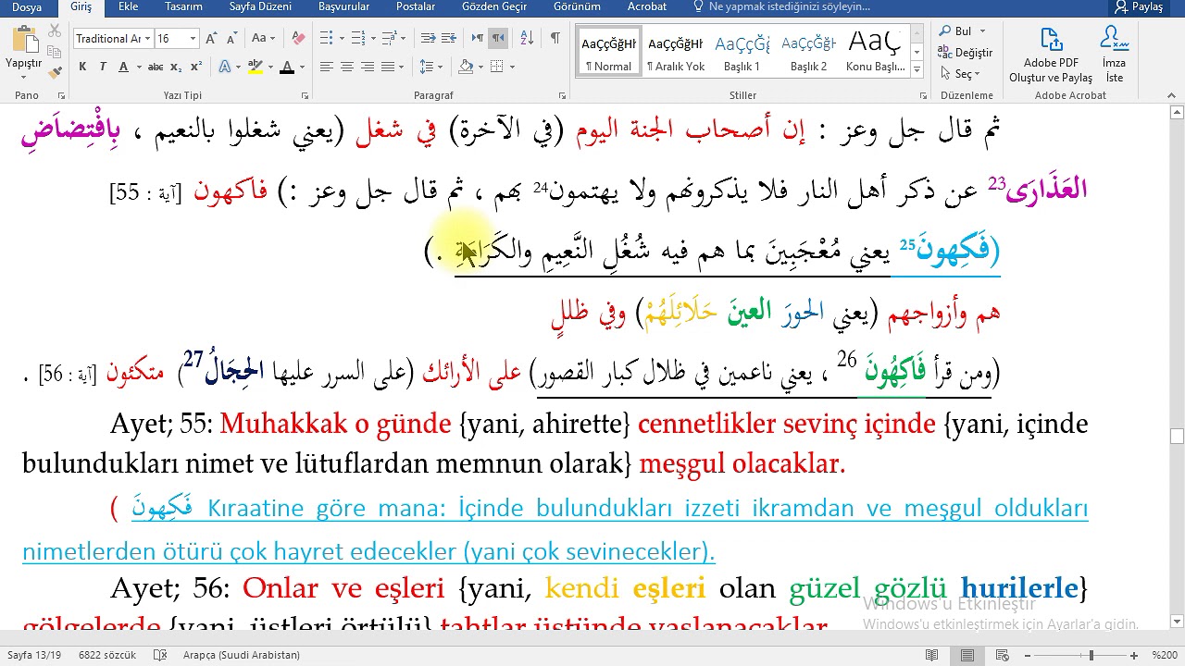
Task: Open the Gözden Geçir tab
Action: pos(494,6)
